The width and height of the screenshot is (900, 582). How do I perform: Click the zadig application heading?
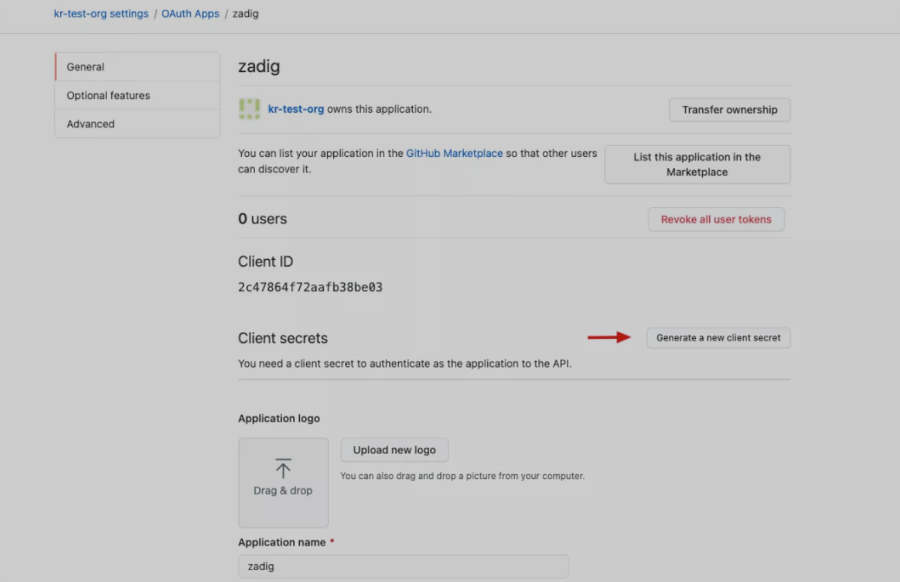coord(259,66)
